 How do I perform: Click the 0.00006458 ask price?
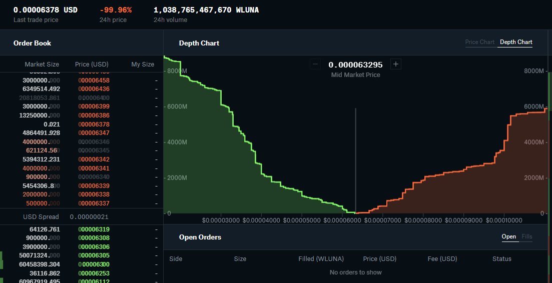point(94,80)
